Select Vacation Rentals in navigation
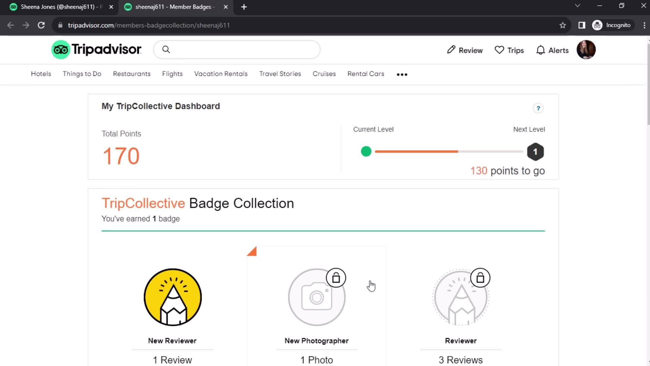The image size is (650, 366). [221, 74]
